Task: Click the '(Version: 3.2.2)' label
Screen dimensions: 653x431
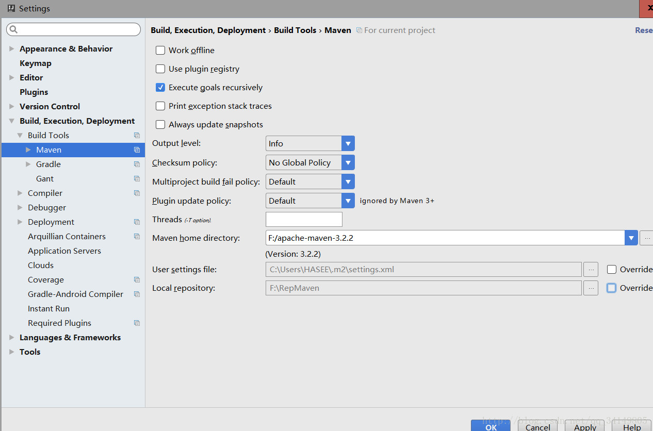Action: point(293,254)
